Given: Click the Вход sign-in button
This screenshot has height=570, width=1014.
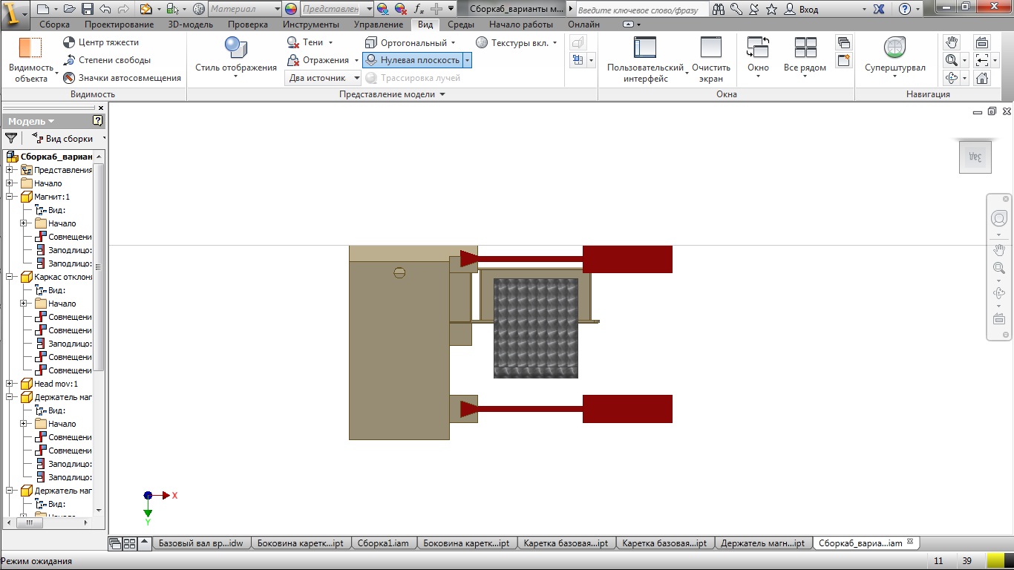Looking at the screenshot, I should click(802, 10).
